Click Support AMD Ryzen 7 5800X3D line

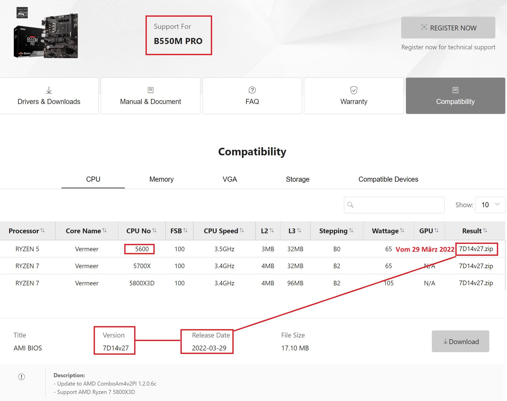94,392
